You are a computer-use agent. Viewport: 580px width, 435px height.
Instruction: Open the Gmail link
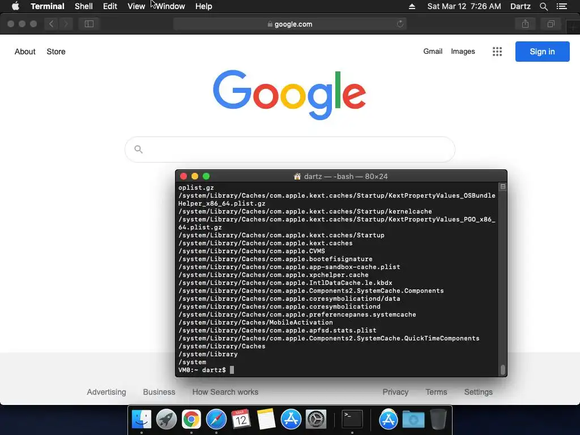pos(433,52)
